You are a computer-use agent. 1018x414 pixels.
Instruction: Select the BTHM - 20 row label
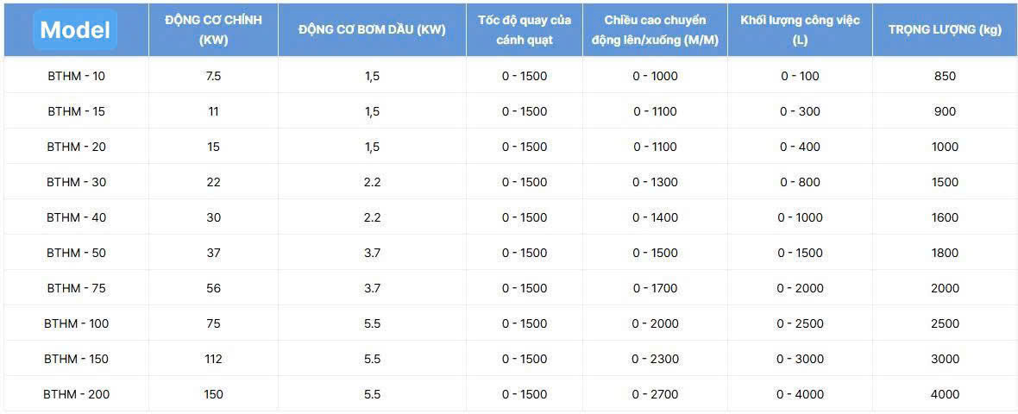(76, 147)
